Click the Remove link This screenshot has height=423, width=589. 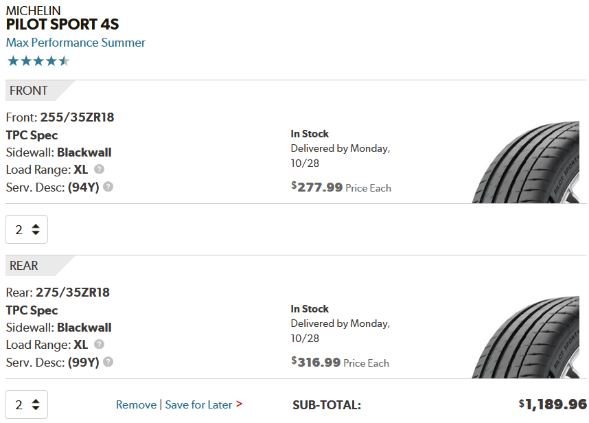pyautogui.click(x=136, y=404)
